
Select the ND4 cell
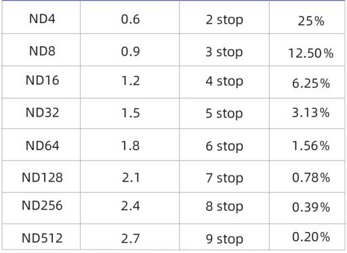tap(42, 19)
